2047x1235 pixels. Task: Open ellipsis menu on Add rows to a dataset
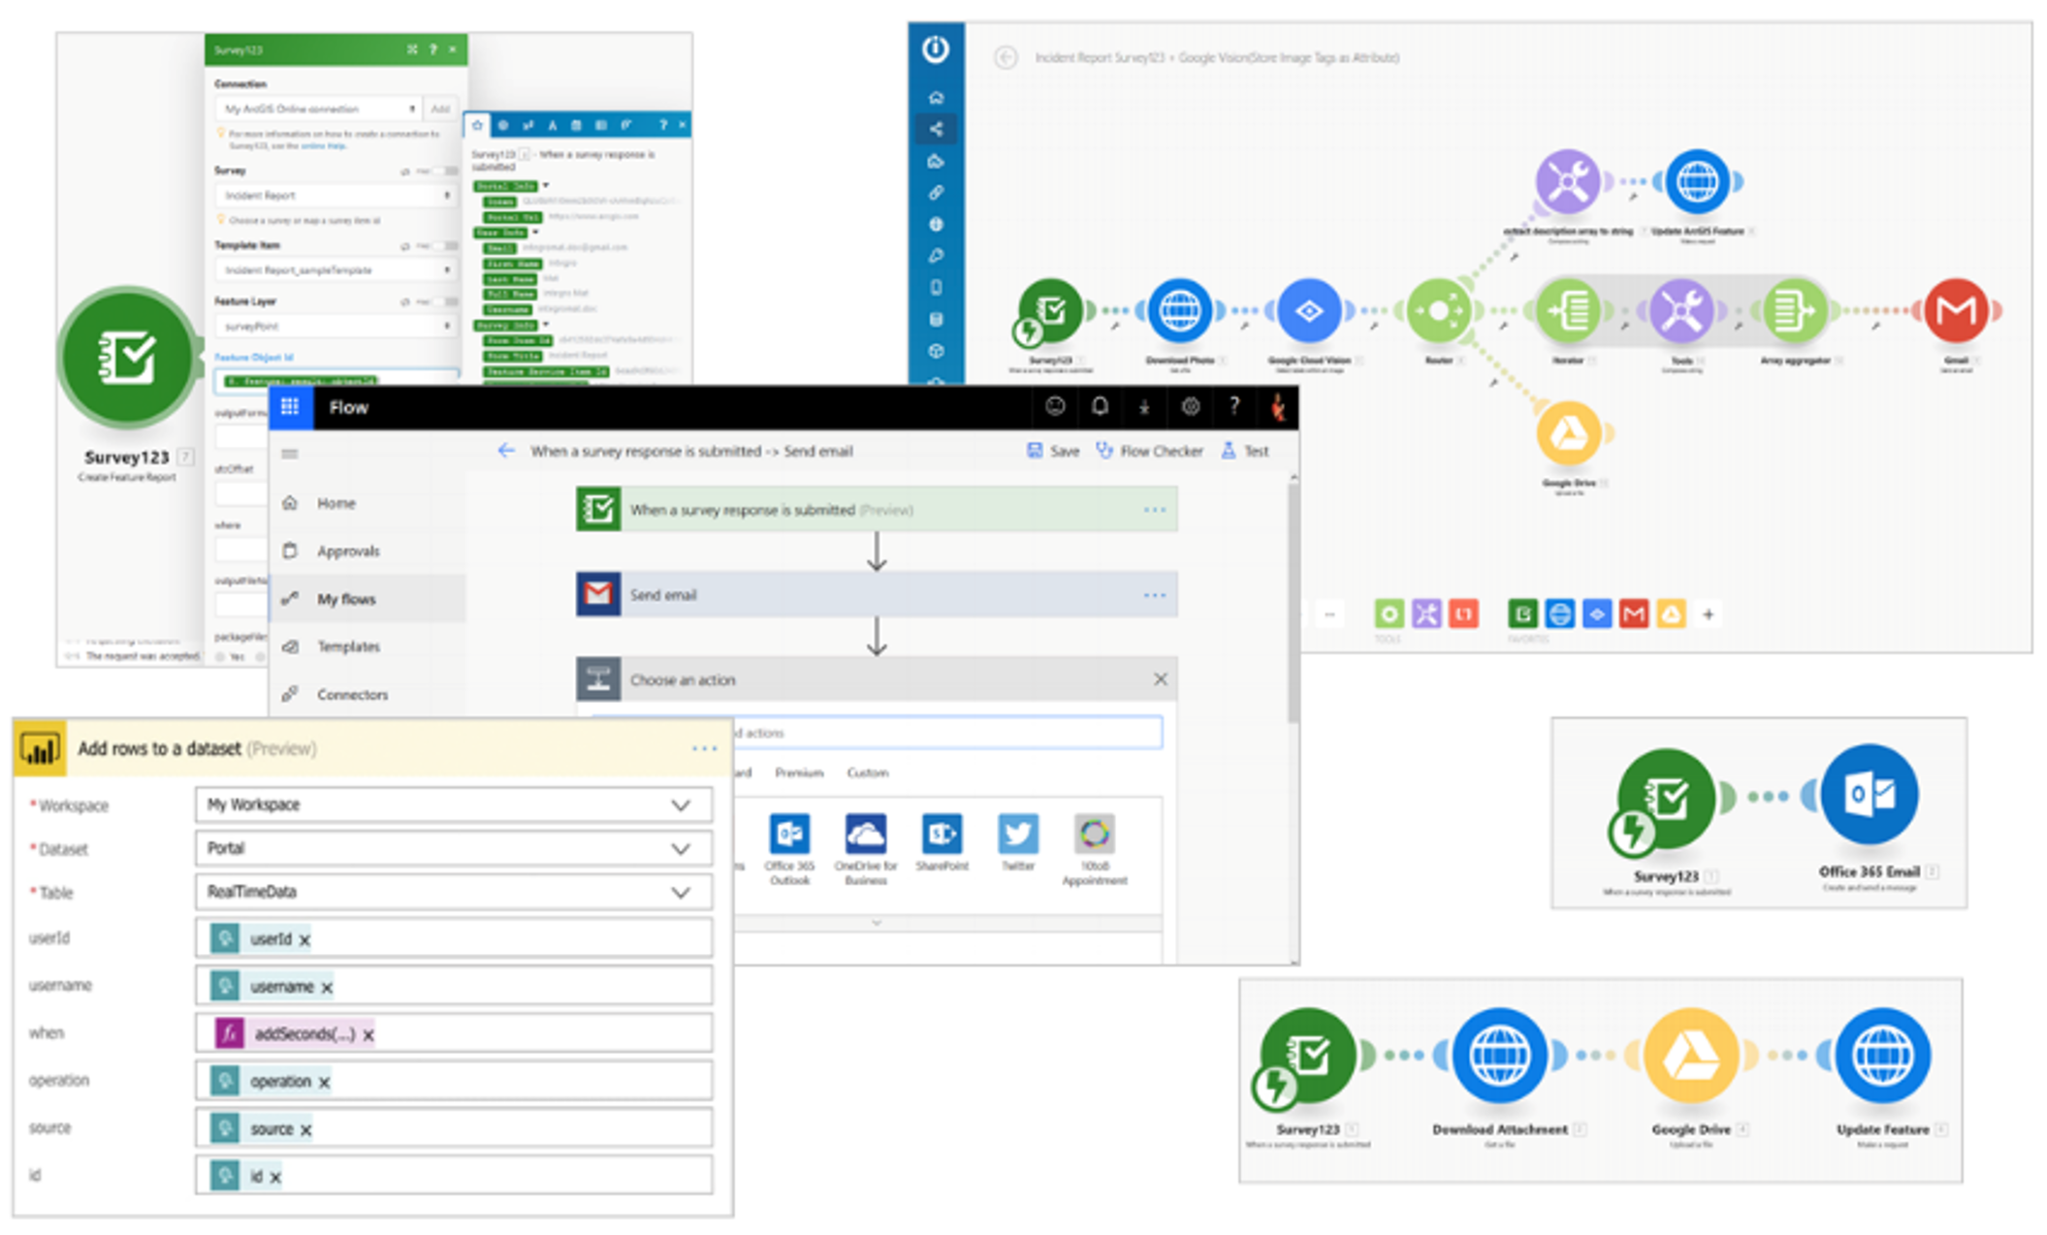coord(705,748)
